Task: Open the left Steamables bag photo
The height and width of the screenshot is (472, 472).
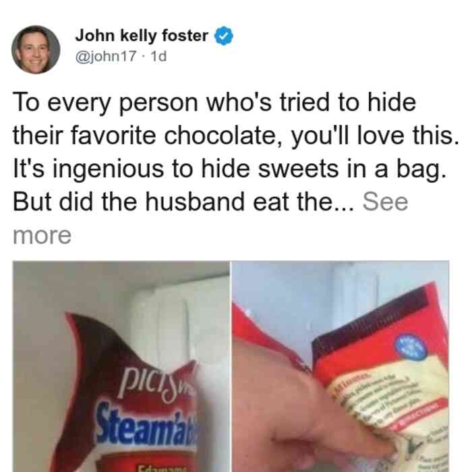Action: [121, 366]
